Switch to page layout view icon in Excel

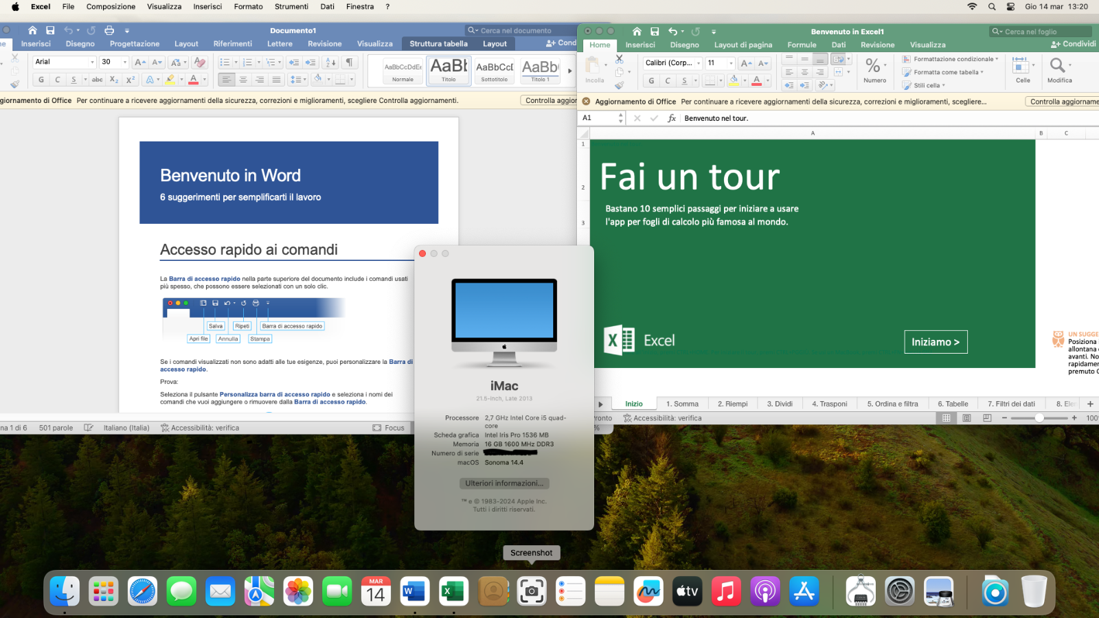pos(966,417)
